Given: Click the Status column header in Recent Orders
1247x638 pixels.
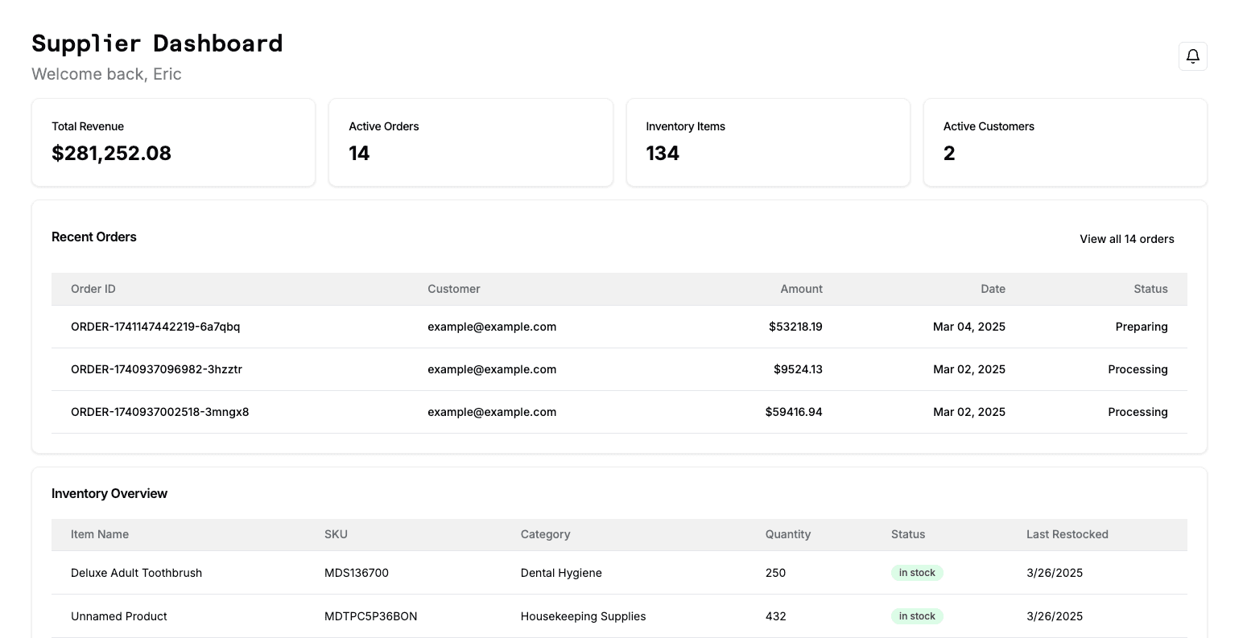Looking at the screenshot, I should coord(1150,289).
